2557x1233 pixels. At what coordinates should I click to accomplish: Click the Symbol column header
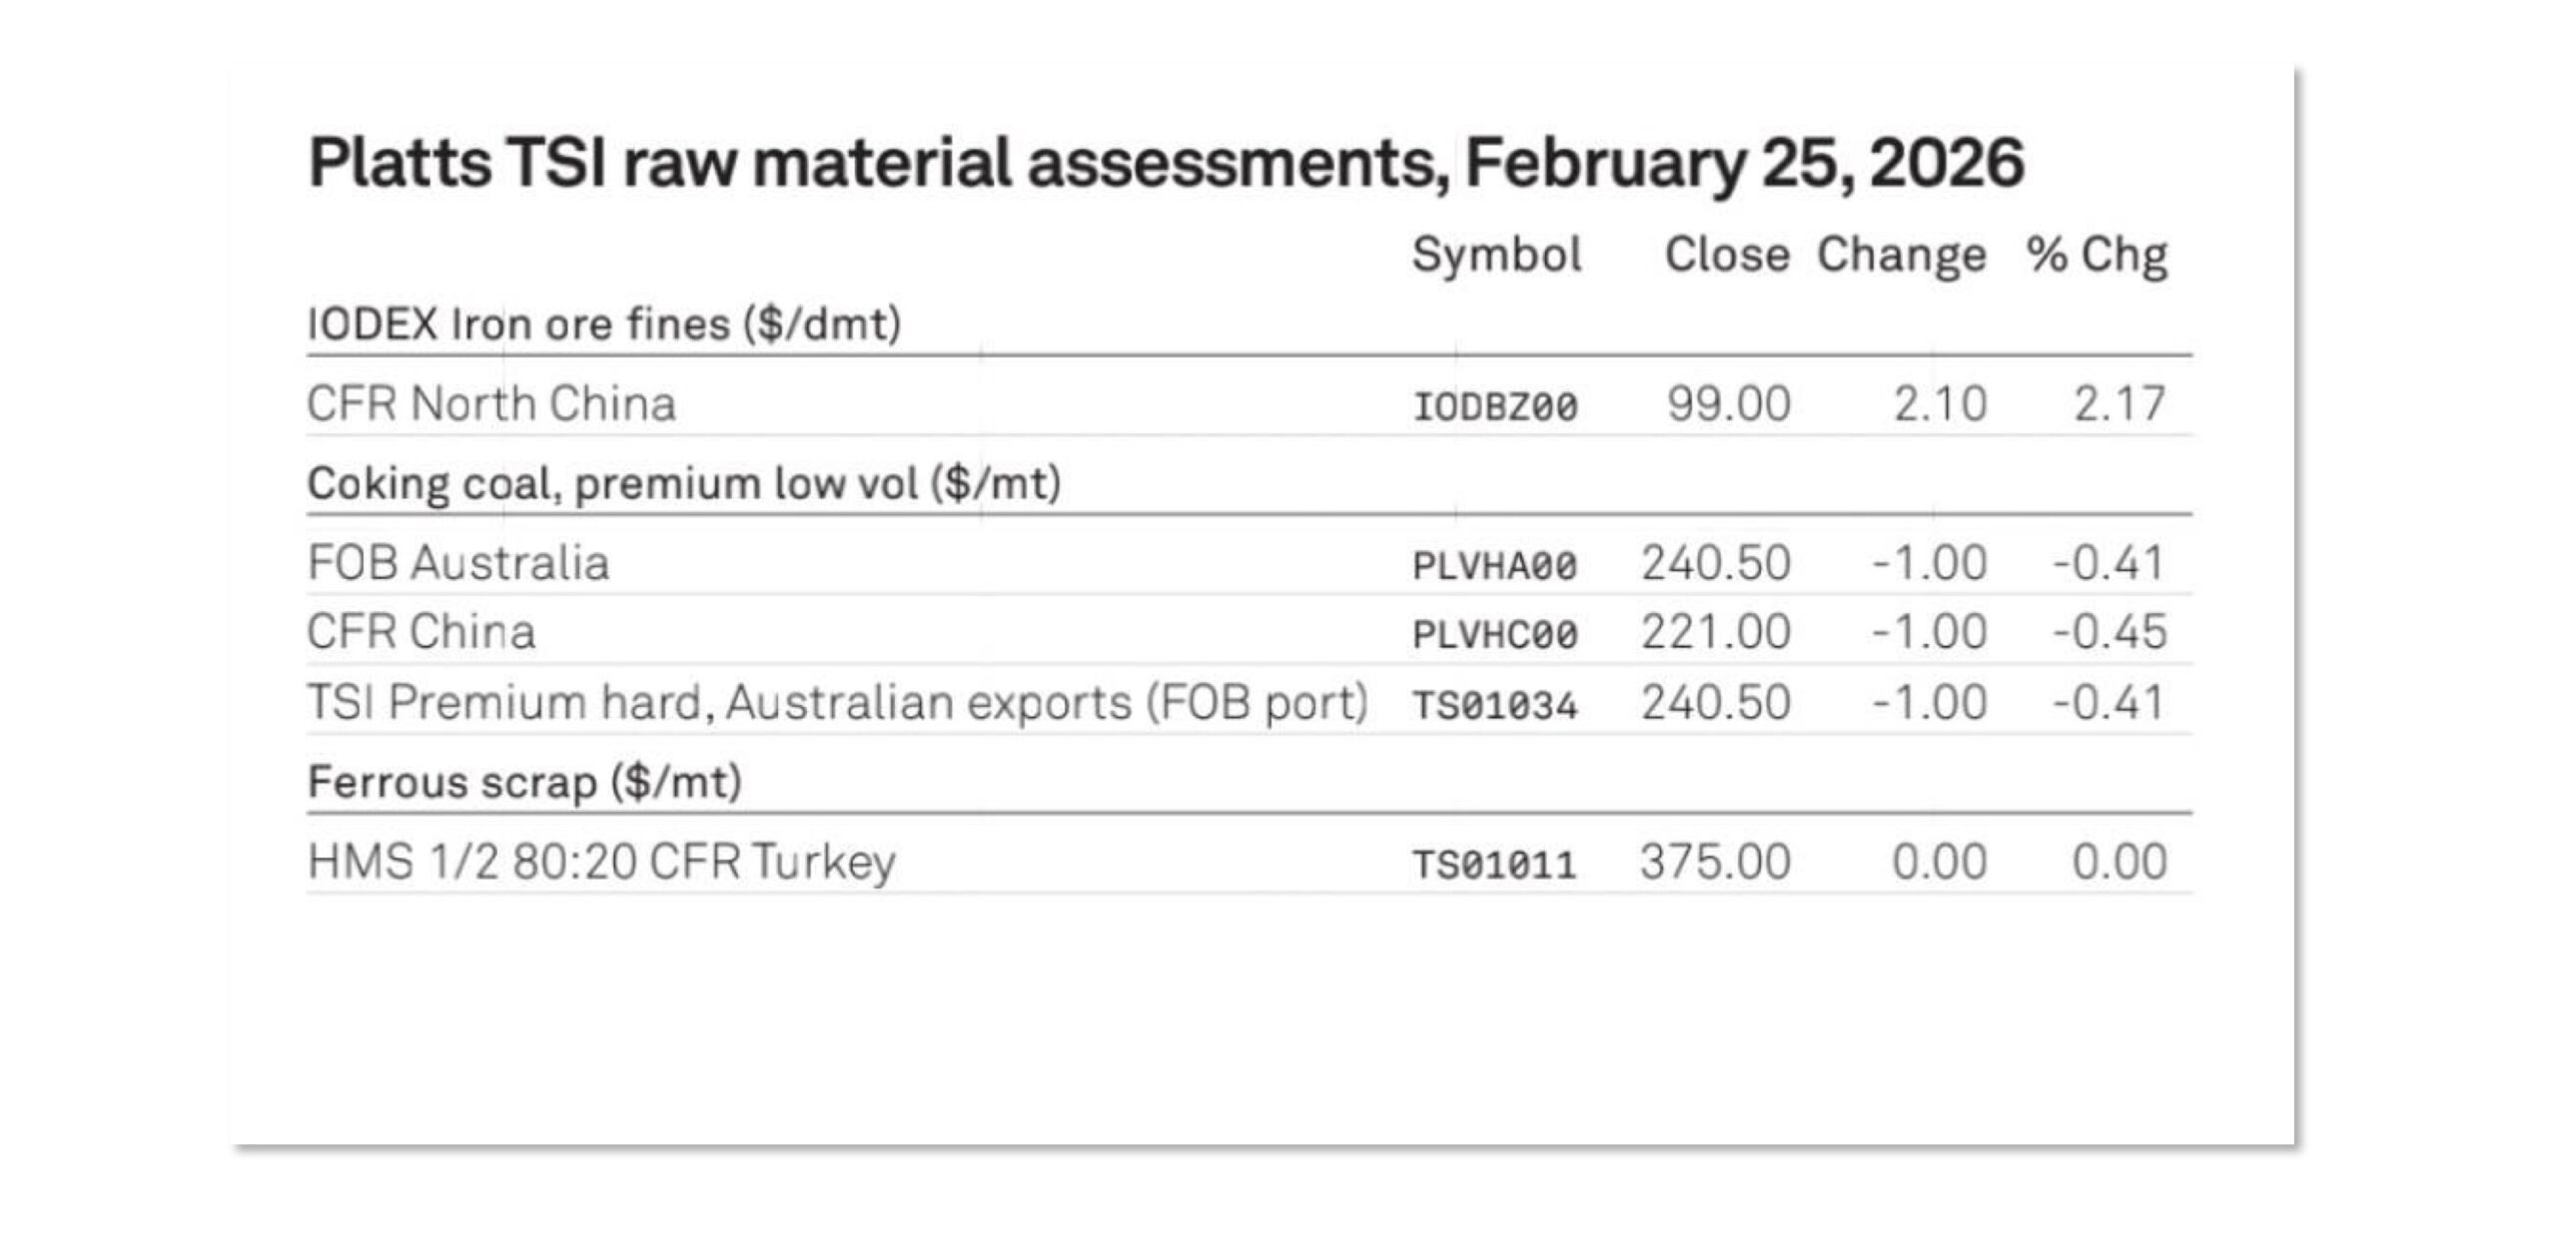coord(1495,256)
